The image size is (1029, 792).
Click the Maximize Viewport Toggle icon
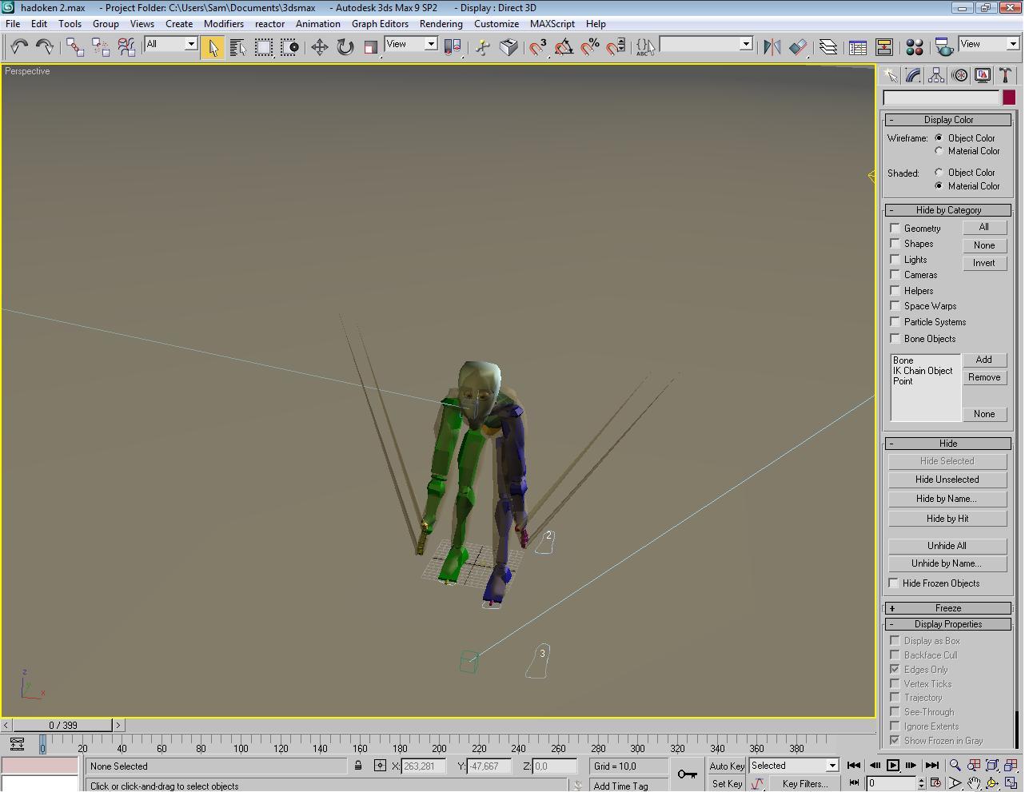(1011, 783)
